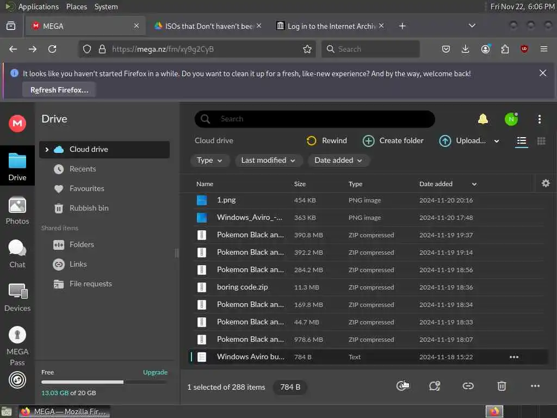Open a new browser tab

click(402, 26)
